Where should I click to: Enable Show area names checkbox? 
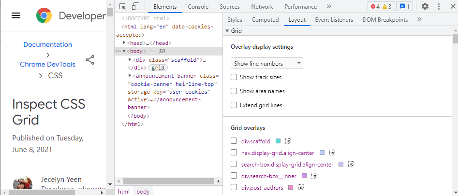[x=234, y=91]
